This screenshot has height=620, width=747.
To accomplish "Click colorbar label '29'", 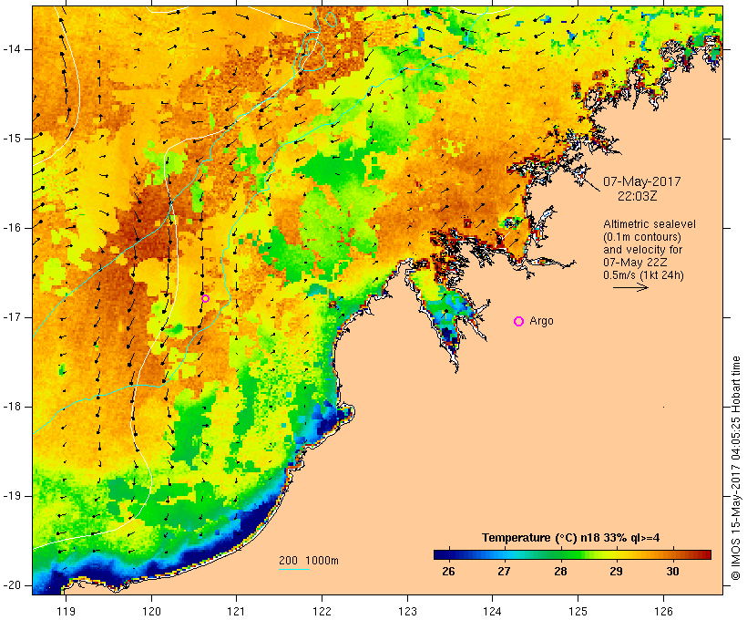I will pyautogui.click(x=616, y=572).
